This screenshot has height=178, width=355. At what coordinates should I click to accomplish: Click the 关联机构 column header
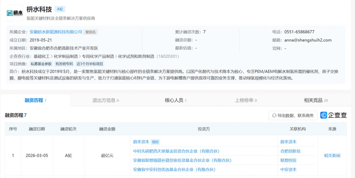coord(298,129)
